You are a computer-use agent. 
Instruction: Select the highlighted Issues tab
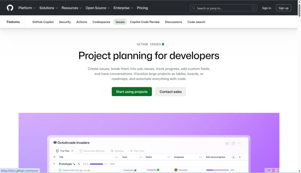click(x=120, y=22)
